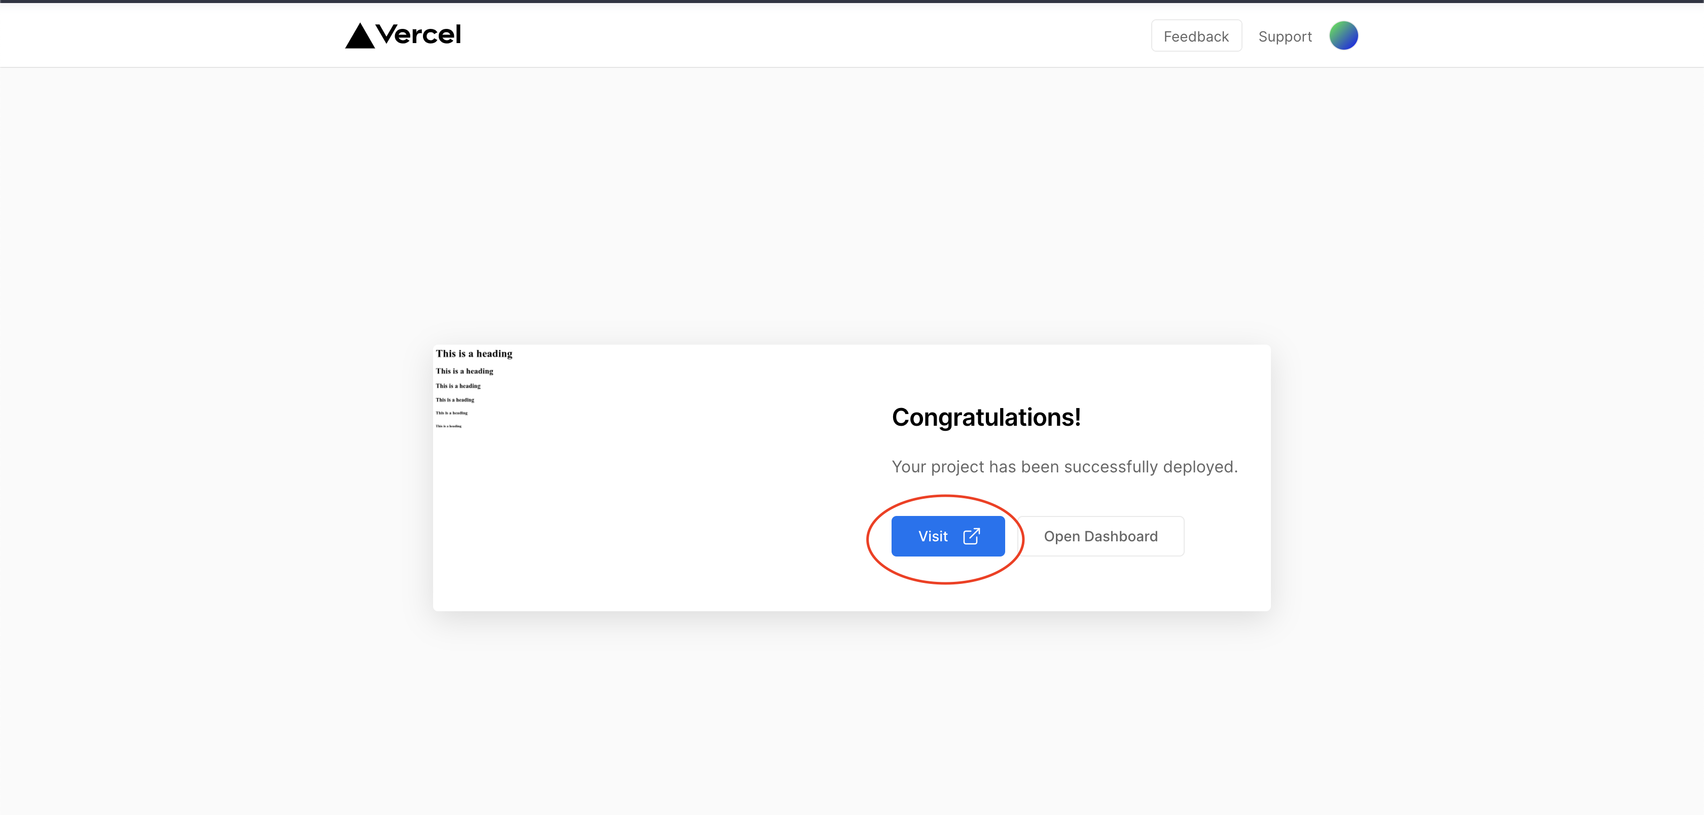Click the Open Dashboard button
The image size is (1704, 815).
tap(1100, 536)
